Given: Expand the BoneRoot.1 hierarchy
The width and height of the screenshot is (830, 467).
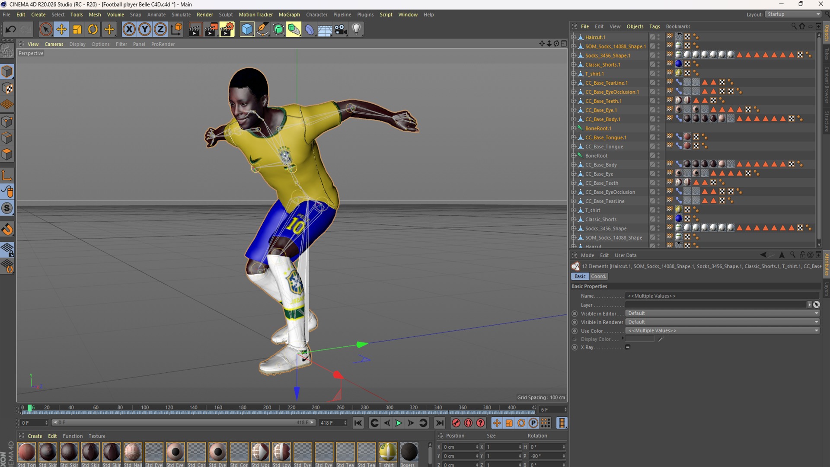Looking at the screenshot, I should click(x=574, y=128).
